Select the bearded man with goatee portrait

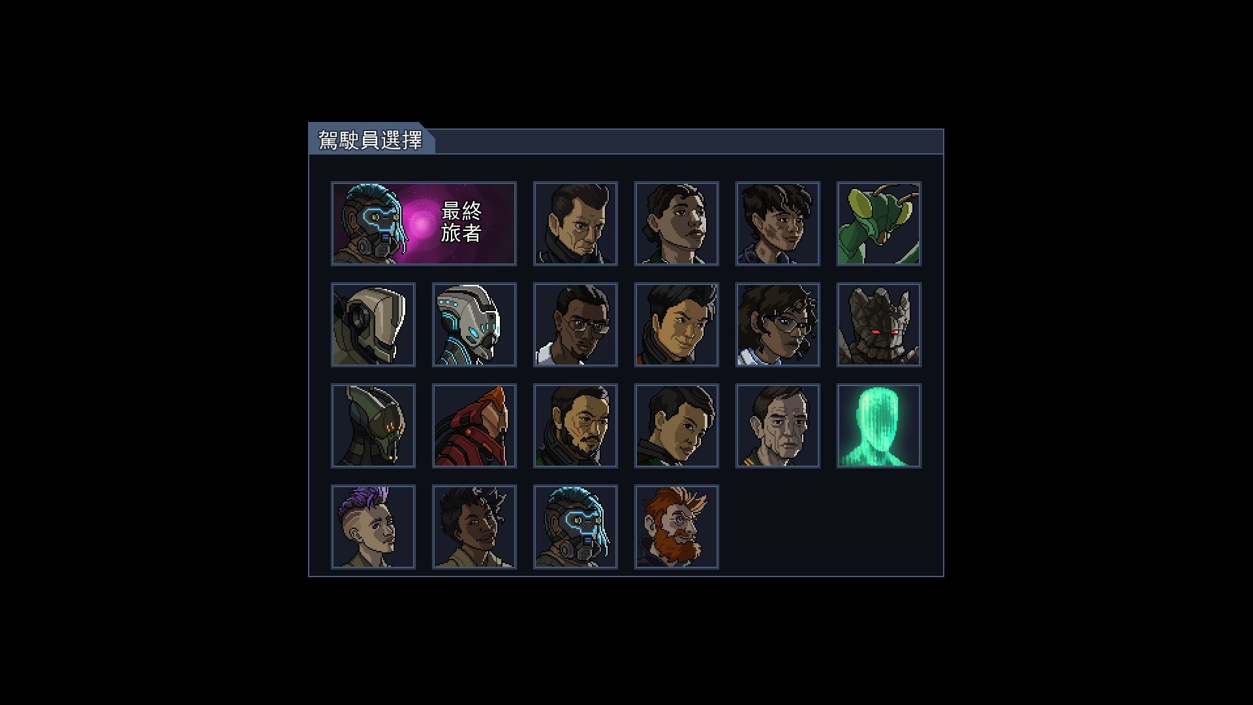tap(576, 426)
